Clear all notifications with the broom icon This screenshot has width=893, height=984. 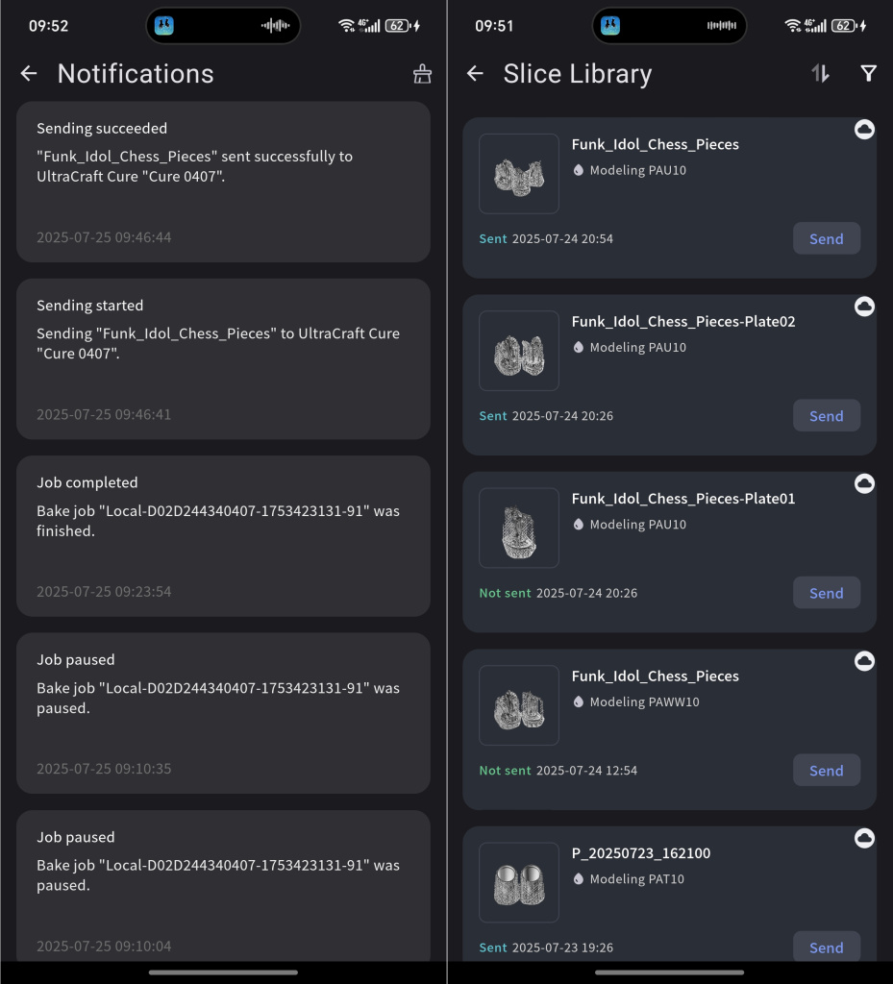(421, 74)
